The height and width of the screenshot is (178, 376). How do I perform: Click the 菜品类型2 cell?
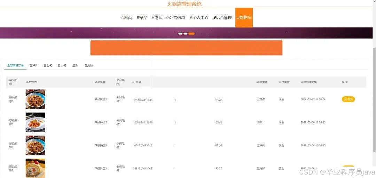pos(101,122)
